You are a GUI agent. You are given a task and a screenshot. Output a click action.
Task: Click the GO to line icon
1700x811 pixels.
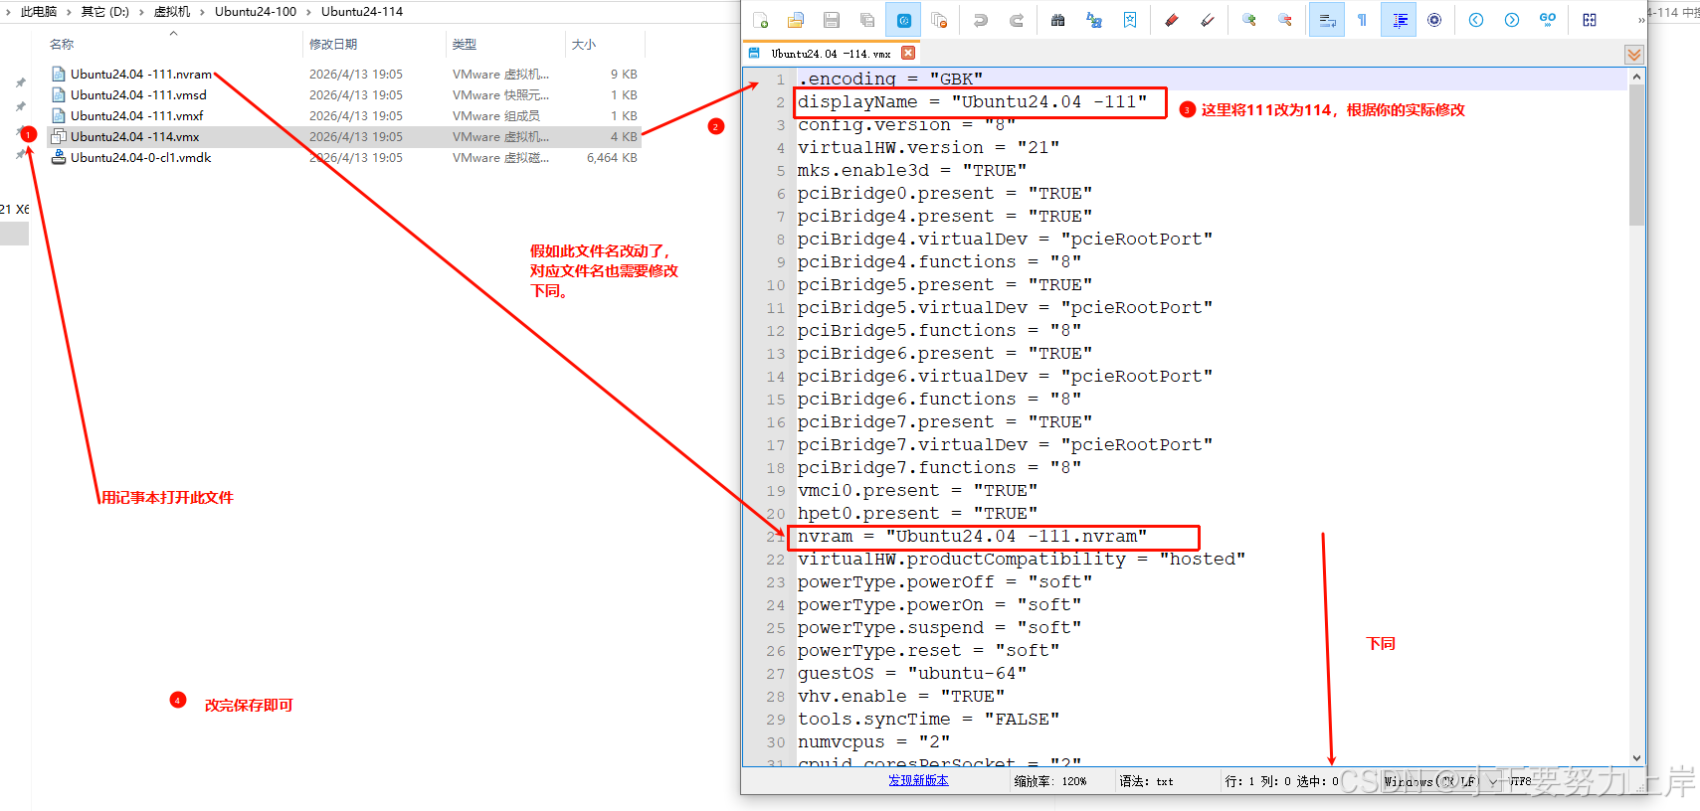point(1548,20)
